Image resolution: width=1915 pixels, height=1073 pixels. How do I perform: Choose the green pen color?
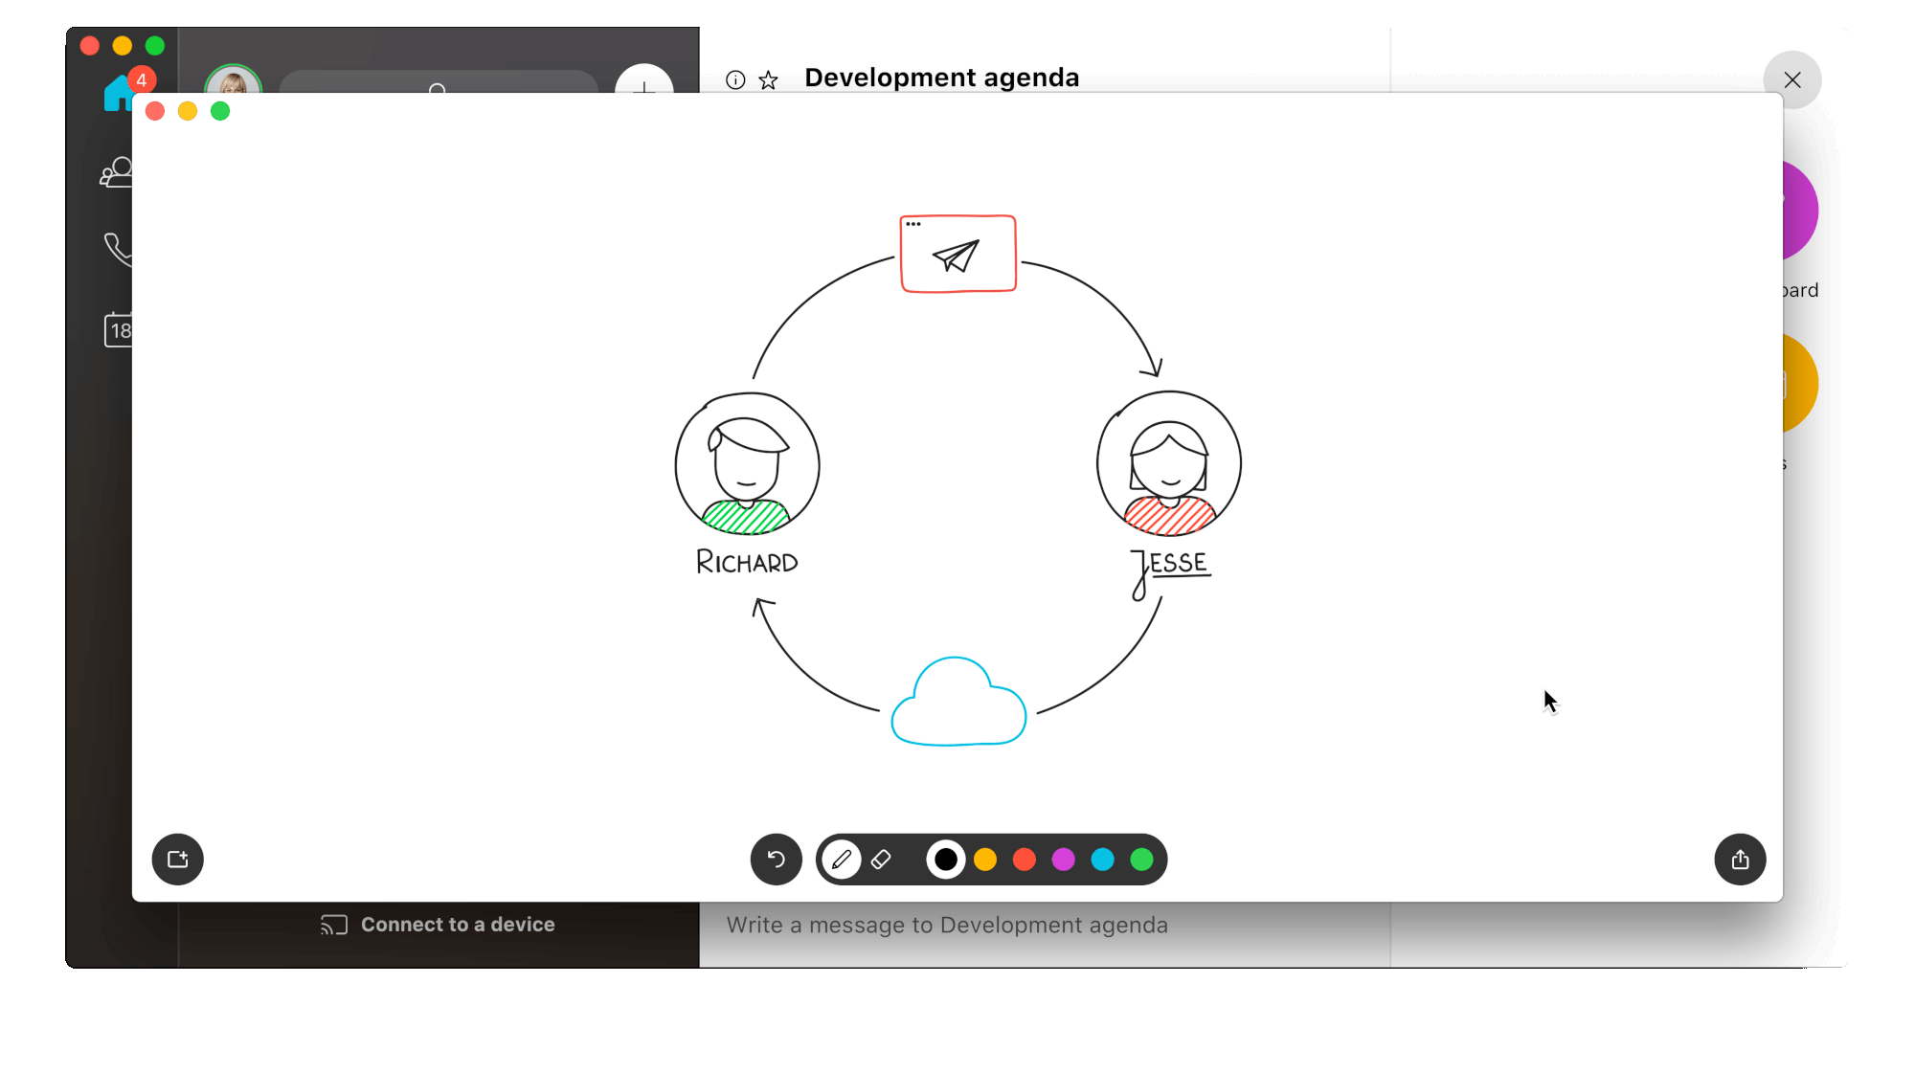point(1141,860)
